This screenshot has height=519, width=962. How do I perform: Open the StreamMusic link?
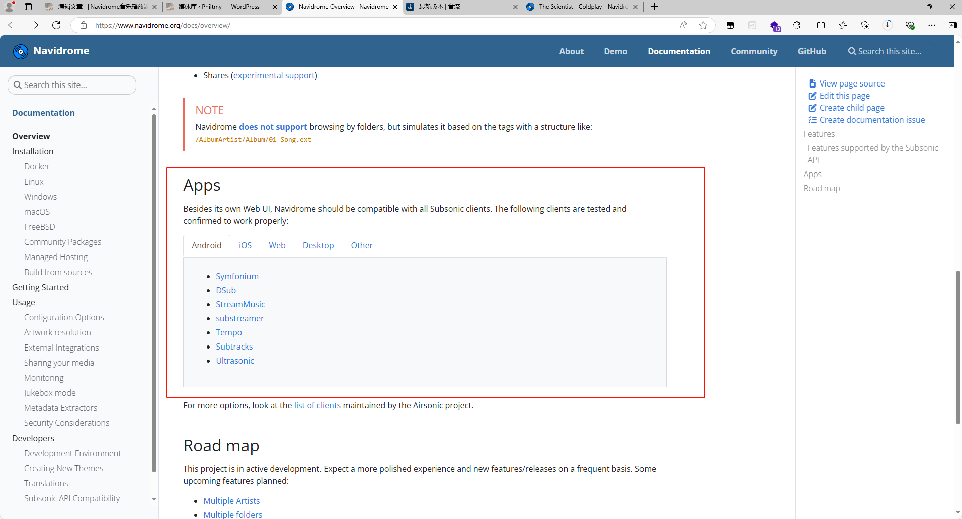point(240,304)
